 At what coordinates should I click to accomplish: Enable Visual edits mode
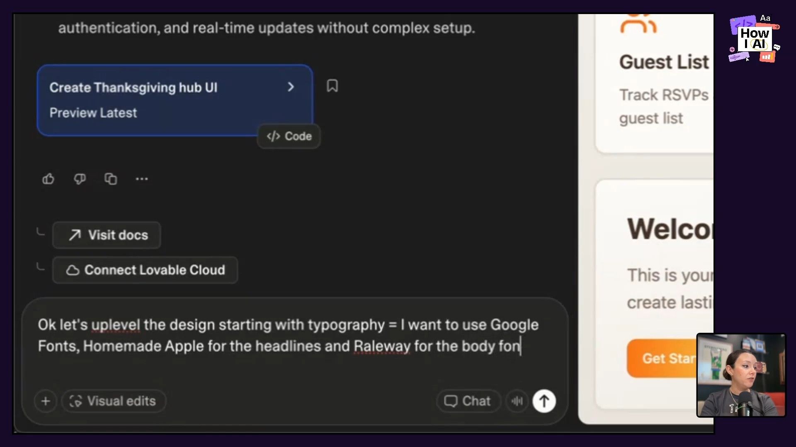point(113,401)
